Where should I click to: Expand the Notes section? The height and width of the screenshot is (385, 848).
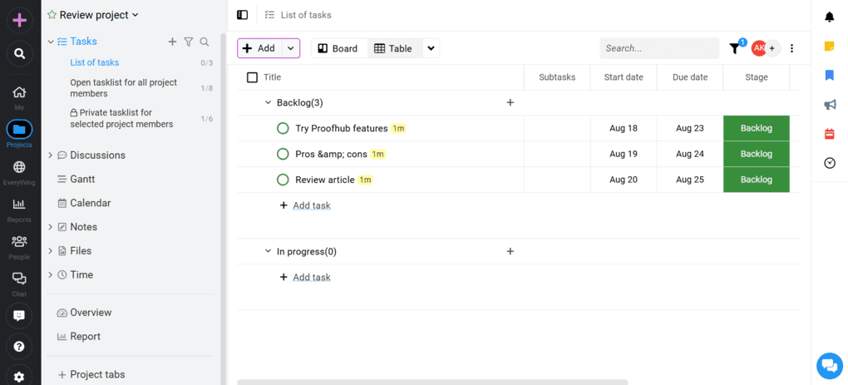[51, 227]
